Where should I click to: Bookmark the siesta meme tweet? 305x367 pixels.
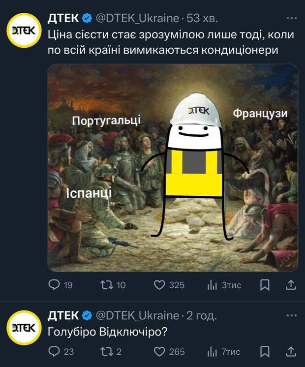[x=265, y=285]
